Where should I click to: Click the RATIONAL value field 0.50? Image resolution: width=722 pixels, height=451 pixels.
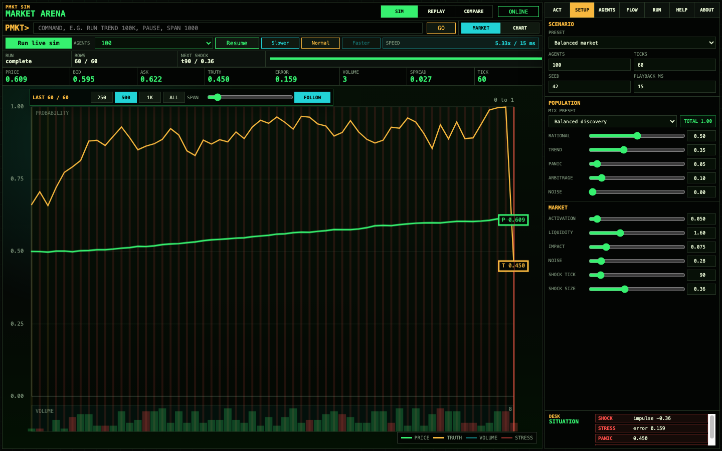click(701, 136)
